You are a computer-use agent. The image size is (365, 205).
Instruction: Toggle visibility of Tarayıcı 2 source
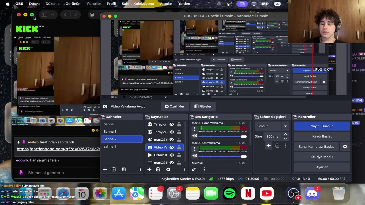pyautogui.click(x=172, y=132)
